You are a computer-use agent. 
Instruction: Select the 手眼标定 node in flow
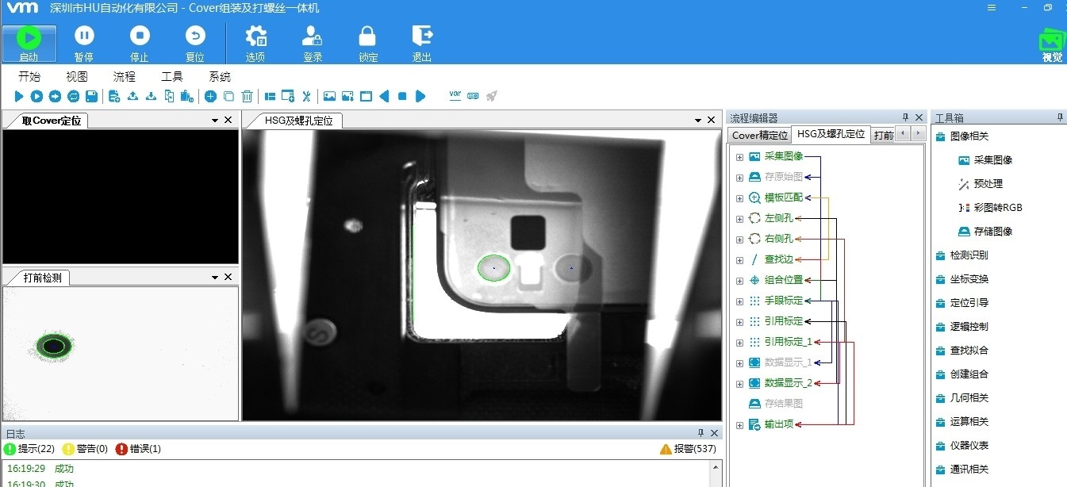tap(783, 301)
